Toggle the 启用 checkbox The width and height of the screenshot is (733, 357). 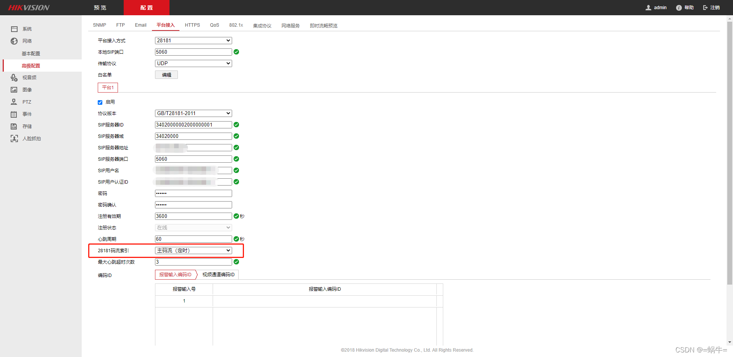point(100,102)
